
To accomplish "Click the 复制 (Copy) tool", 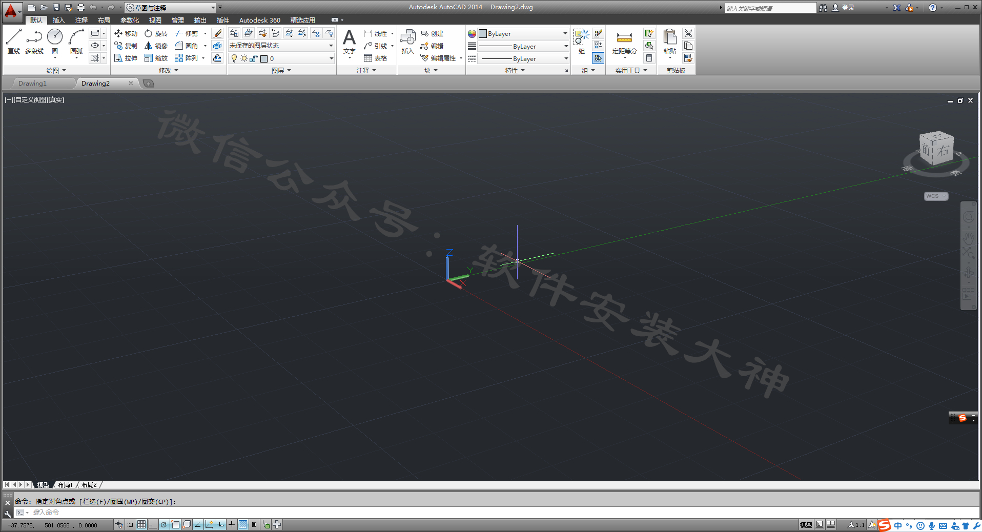I will [x=126, y=46].
